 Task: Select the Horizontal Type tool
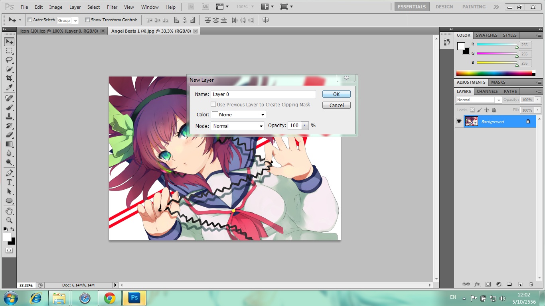click(9, 182)
